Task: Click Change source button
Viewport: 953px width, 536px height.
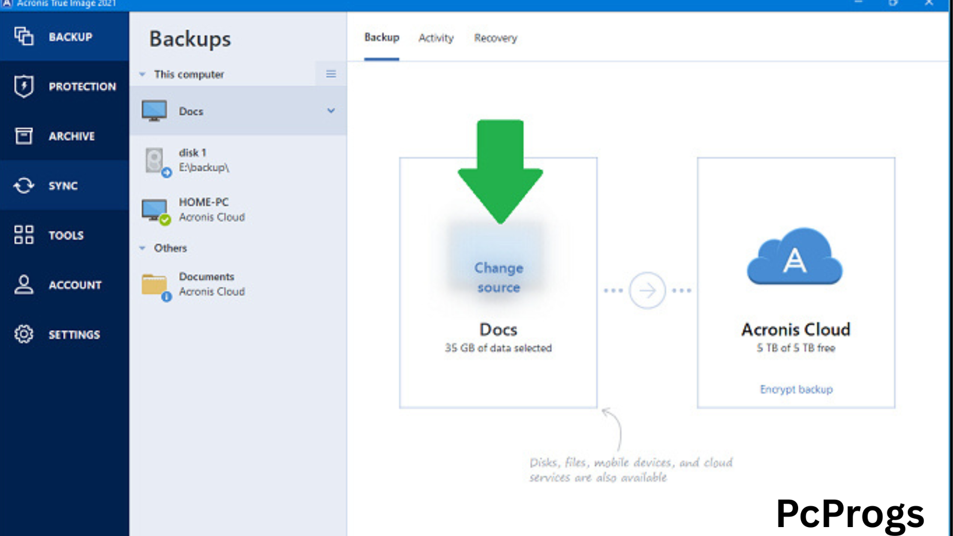Action: [x=499, y=278]
